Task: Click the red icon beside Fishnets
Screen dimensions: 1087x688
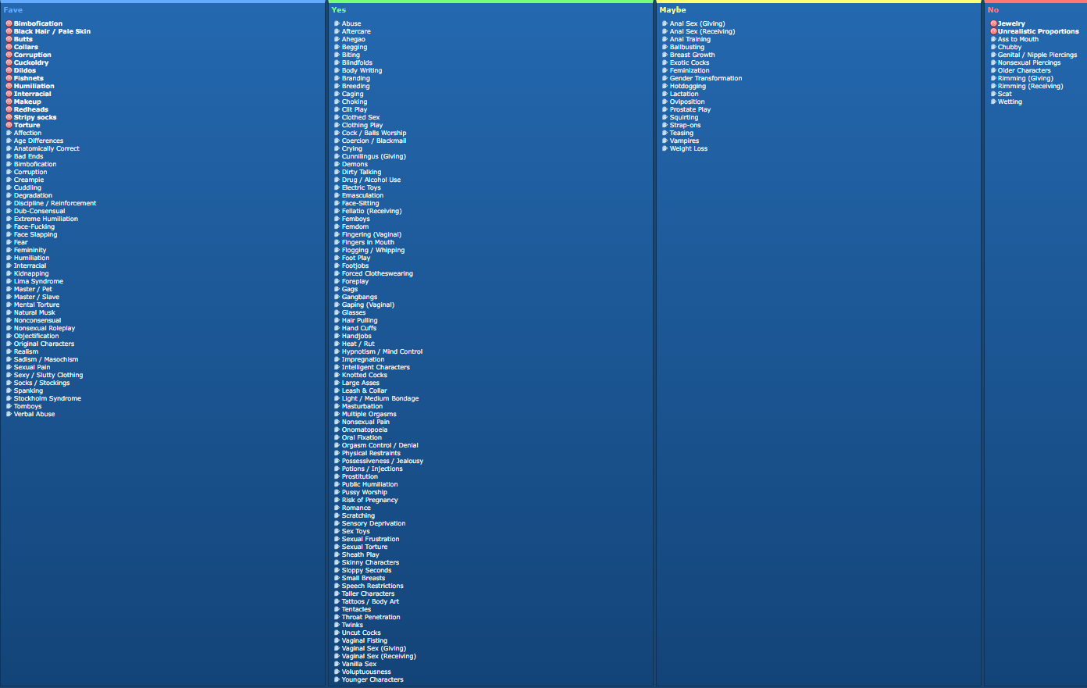Action: pos(9,78)
